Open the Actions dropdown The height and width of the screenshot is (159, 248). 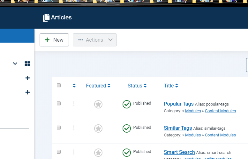tap(95, 40)
